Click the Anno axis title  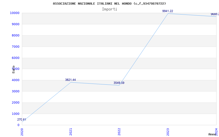[x=212, y=134]
